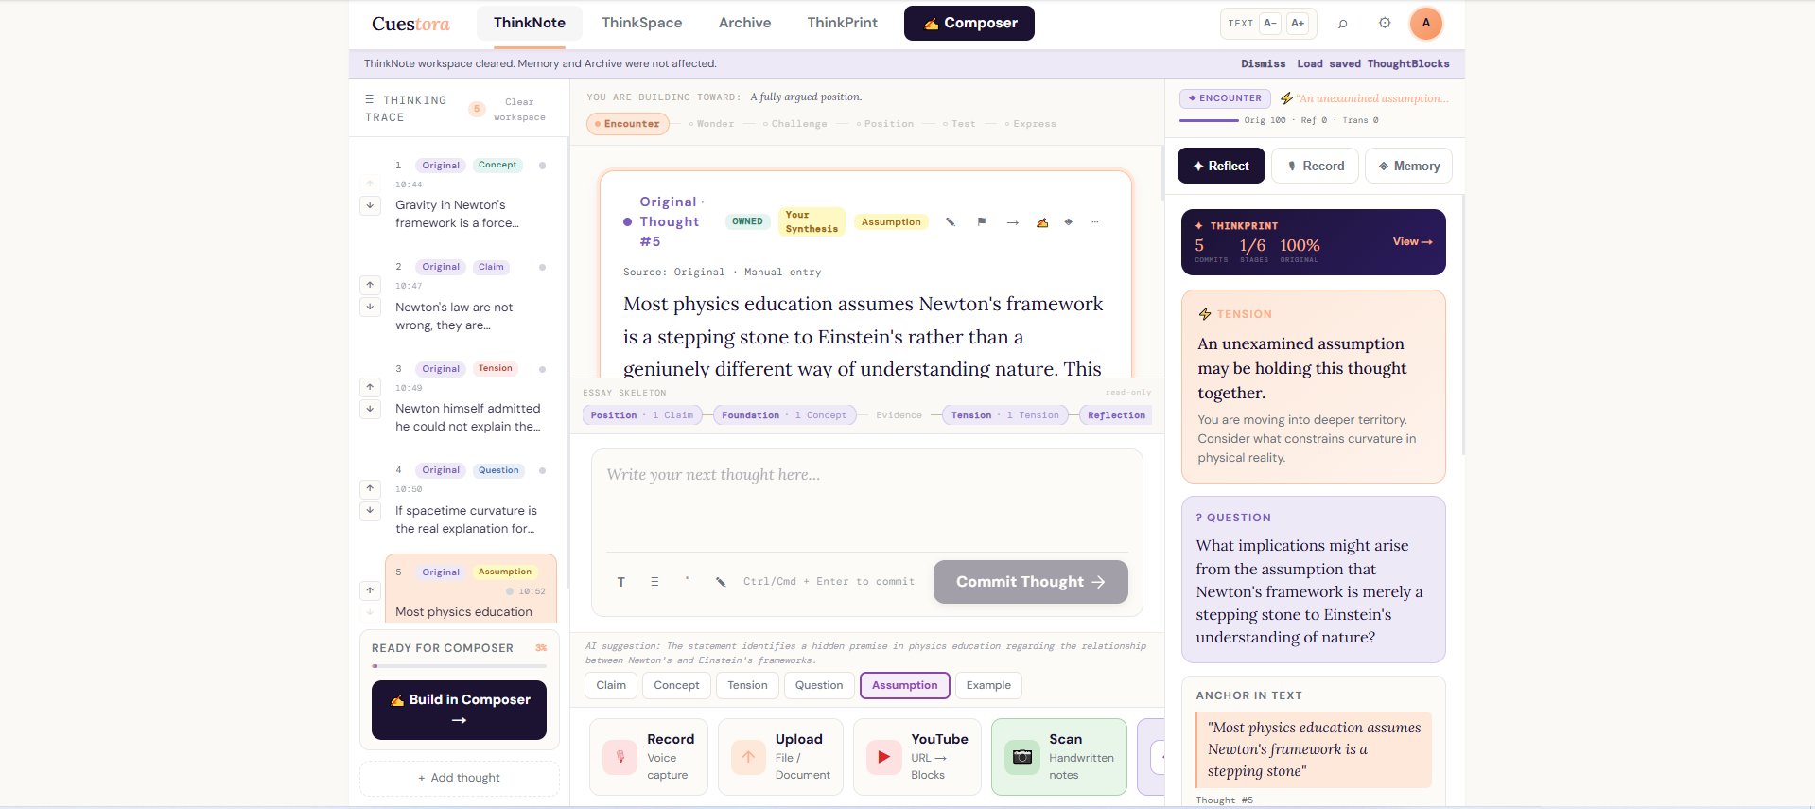The image size is (1815, 809).
Task: Click the Reflection skeleton chip
Action: [1116, 415]
